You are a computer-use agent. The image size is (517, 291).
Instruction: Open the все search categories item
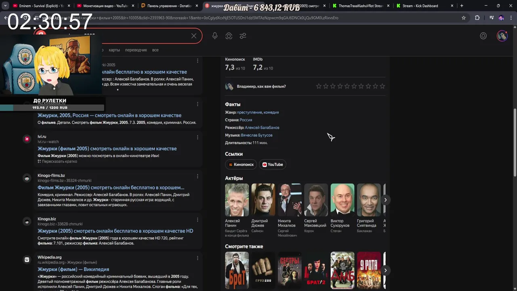pos(156,50)
